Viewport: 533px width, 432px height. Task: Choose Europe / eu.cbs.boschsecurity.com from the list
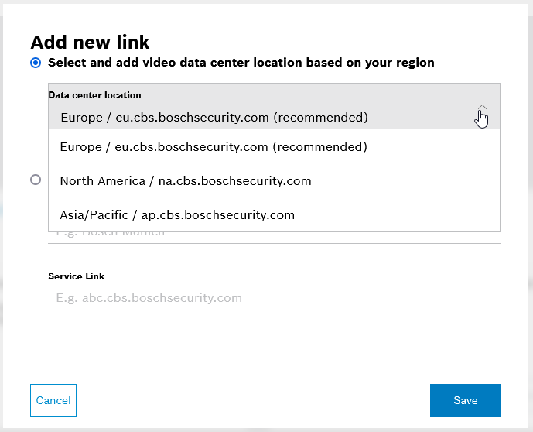point(213,147)
